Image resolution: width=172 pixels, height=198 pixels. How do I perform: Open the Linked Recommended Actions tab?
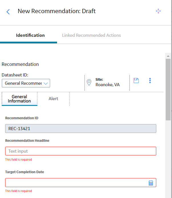pyautogui.click(x=92, y=35)
